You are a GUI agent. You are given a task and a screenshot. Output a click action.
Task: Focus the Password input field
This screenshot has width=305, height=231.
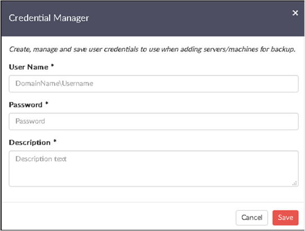(154, 121)
